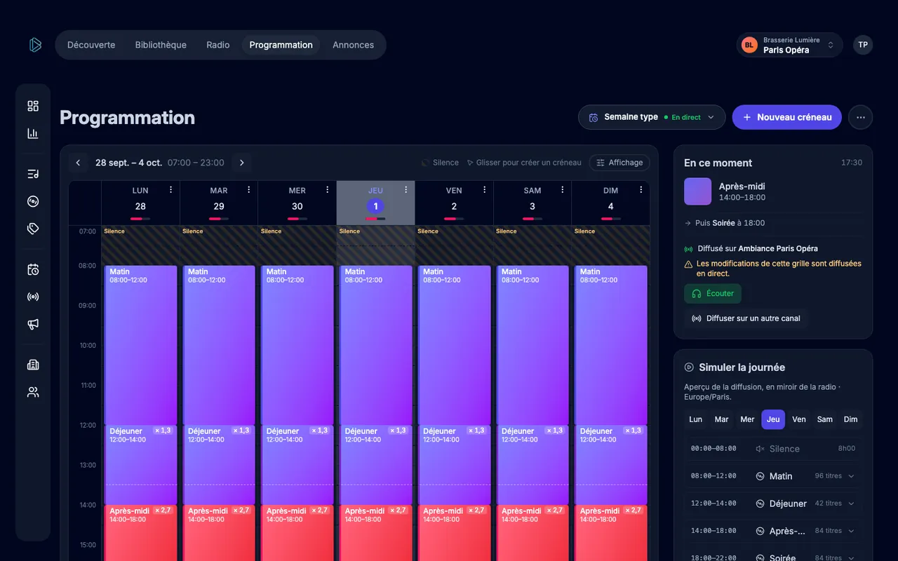Expand the Matin 96 titres row

773,476
